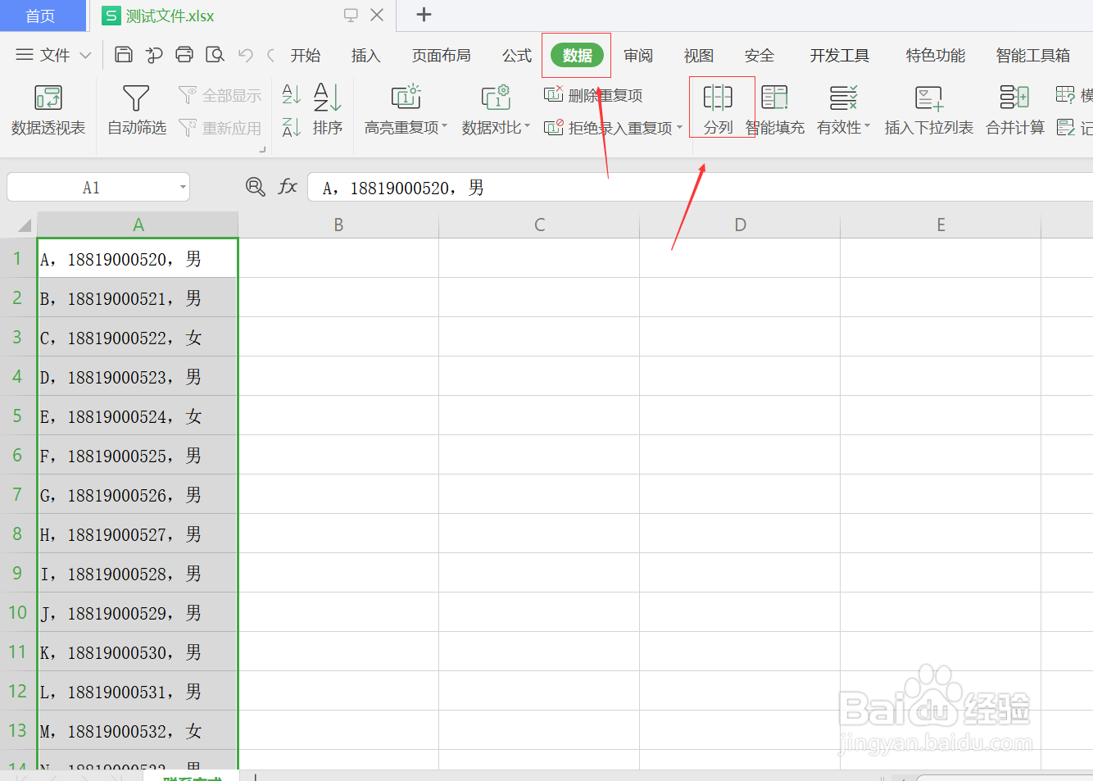Open Consolidate (合并计算) tool
The width and height of the screenshot is (1093, 781).
(1015, 110)
